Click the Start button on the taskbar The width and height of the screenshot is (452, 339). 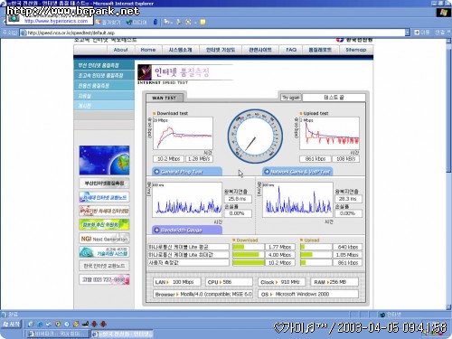pyautogui.click(x=11, y=325)
